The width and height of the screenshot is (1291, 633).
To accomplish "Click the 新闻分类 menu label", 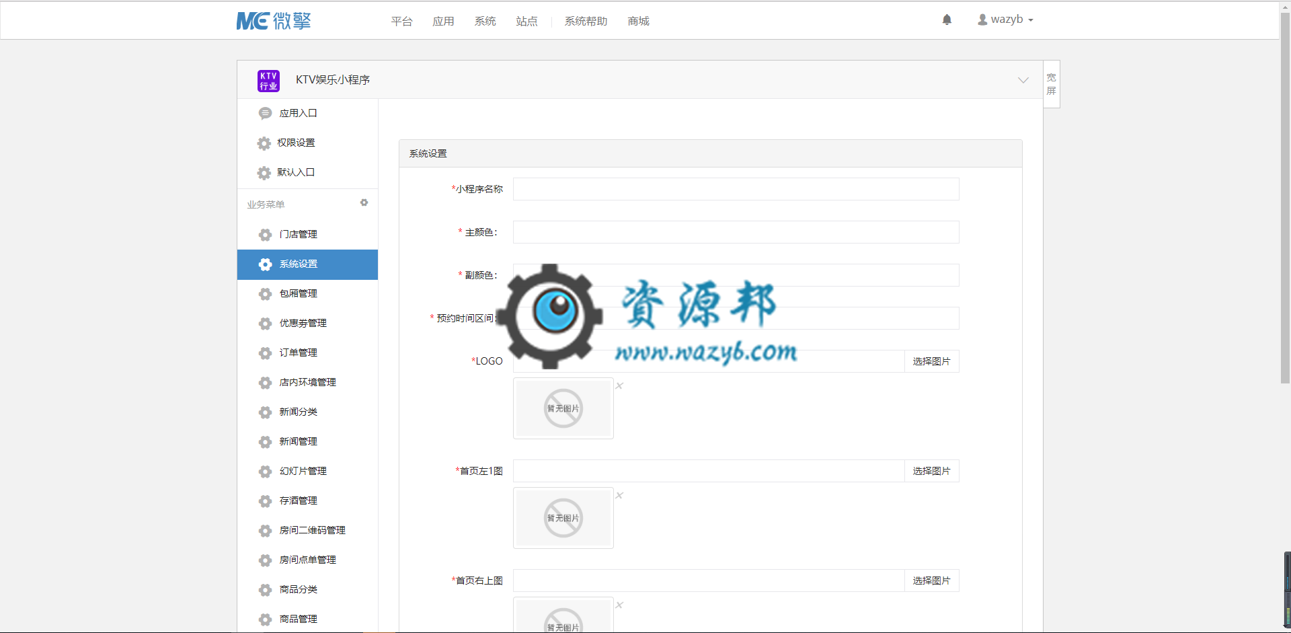I will (x=298, y=412).
